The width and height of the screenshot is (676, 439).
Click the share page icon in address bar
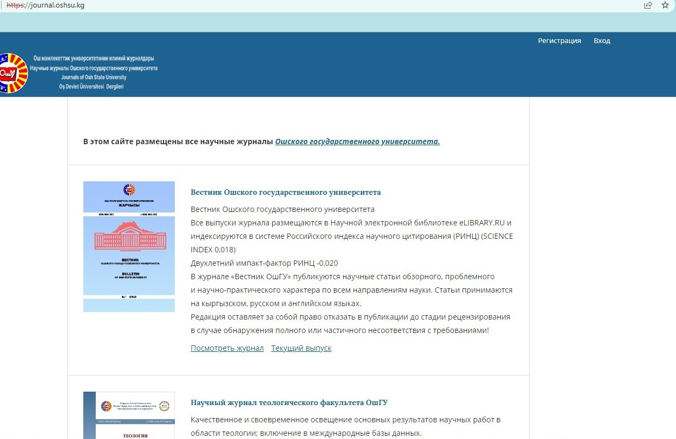tap(648, 5)
